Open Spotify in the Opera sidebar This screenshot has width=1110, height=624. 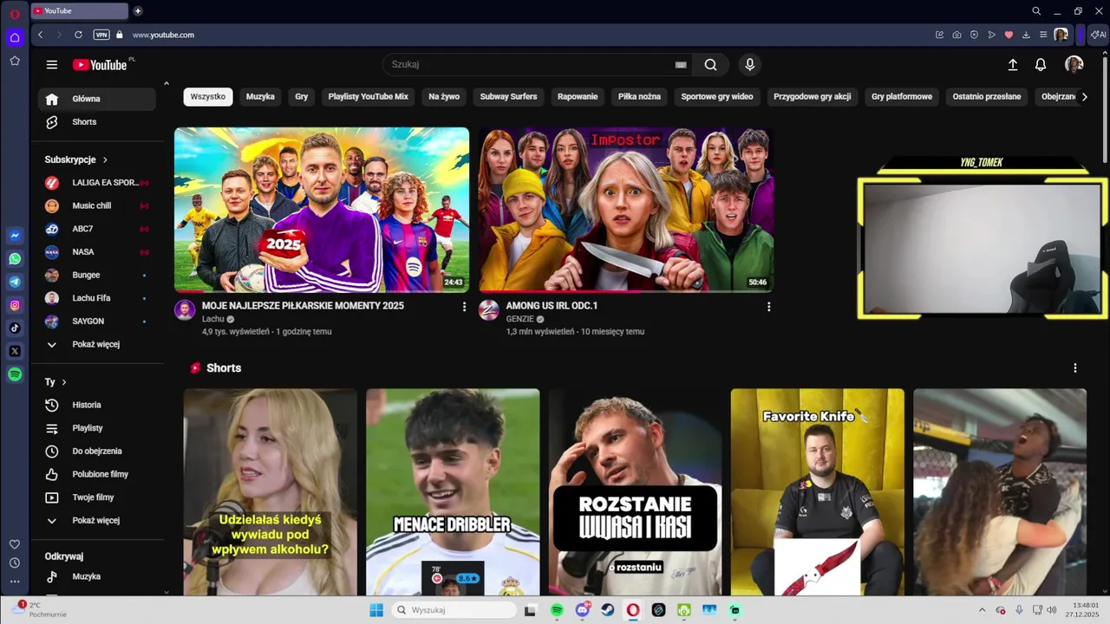15,374
